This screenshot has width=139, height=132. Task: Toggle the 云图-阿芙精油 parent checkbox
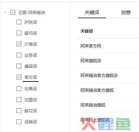pyautogui.click(x=13, y=12)
